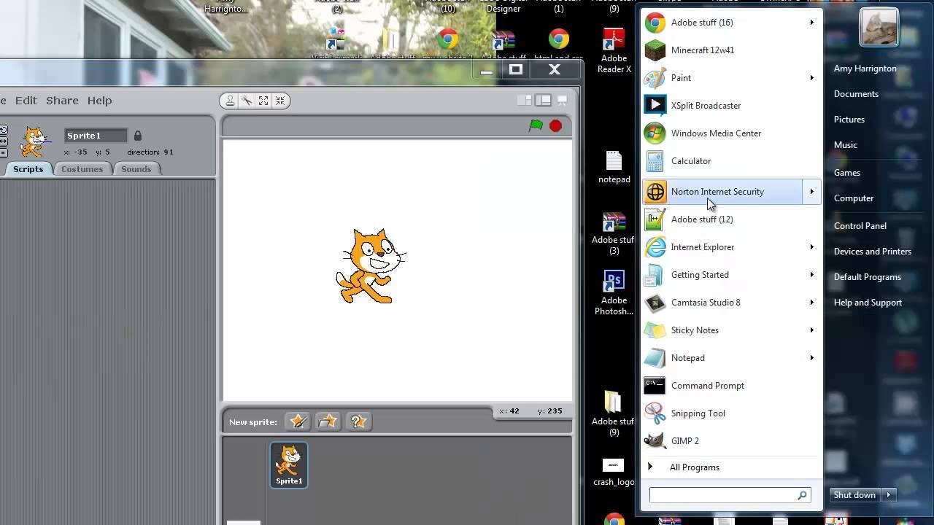The width and height of the screenshot is (934, 525).
Task: Launch Minecraft 12w41 from Start menu
Action: tap(732, 50)
